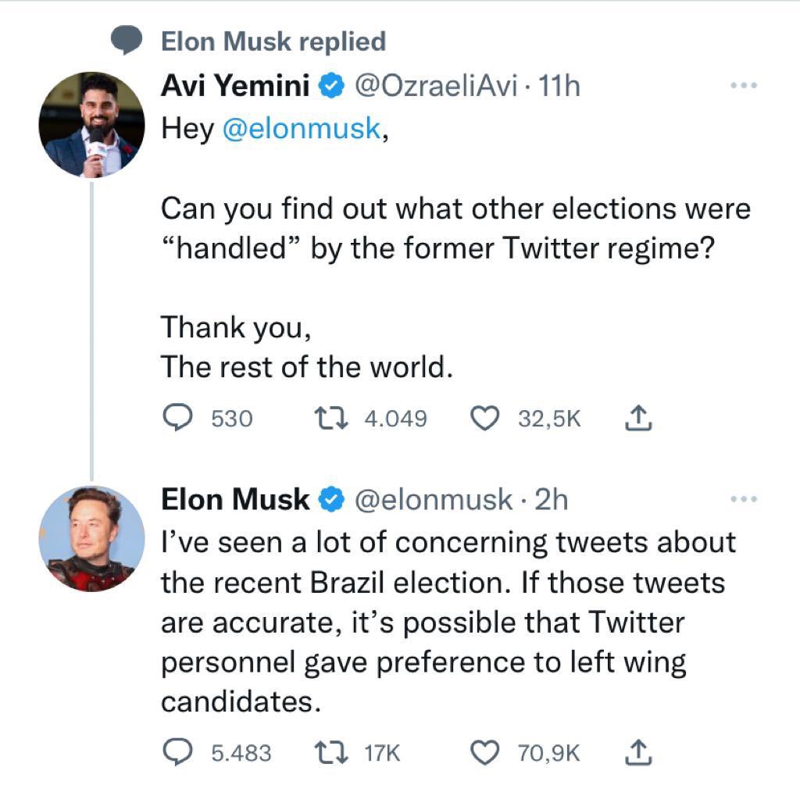The height and width of the screenshot is (792, 800).
Task: View Elon Musk's profile picture
Action: [x=92, y=538]
